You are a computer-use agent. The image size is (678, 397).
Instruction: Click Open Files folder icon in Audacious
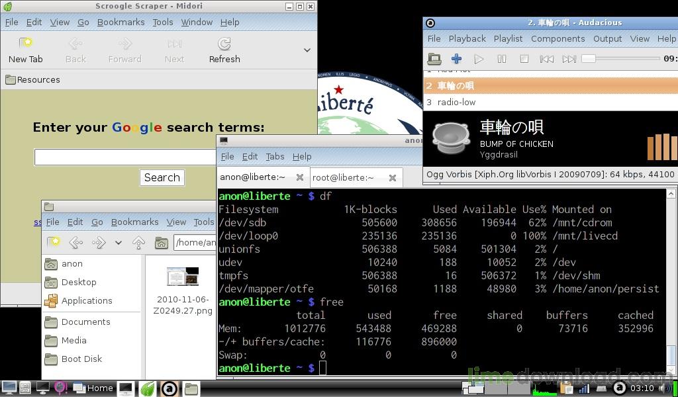pyautogui.click(x=434, y=59)
